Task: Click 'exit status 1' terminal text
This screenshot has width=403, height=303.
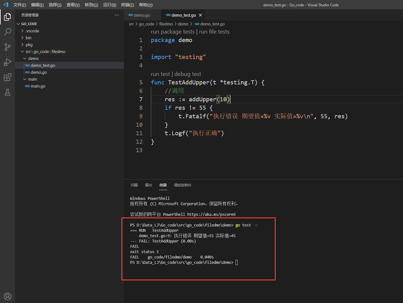Action: [x=144, y=252]
